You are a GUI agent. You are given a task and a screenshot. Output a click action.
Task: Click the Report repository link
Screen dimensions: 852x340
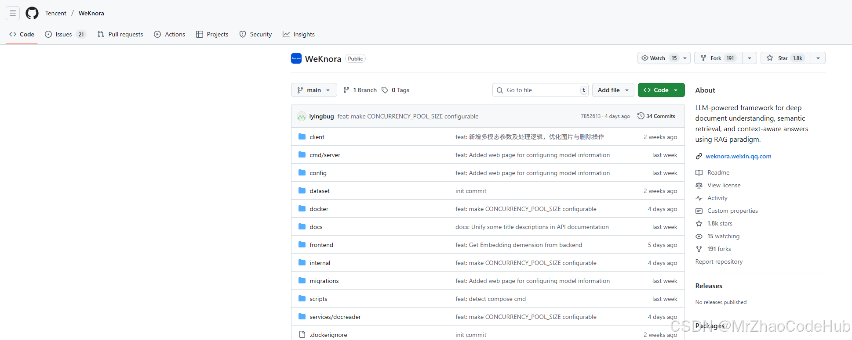coord(719,261)
